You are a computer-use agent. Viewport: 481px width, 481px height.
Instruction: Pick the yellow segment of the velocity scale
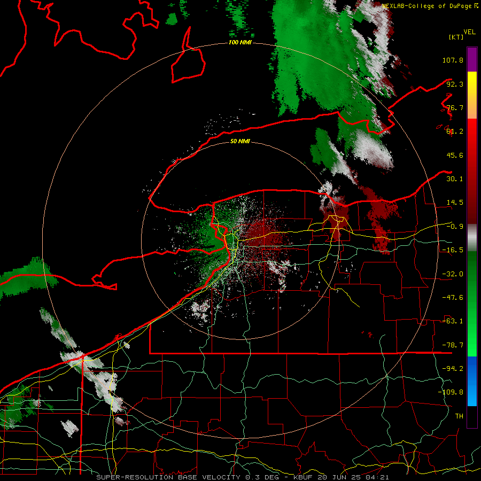point(472,95)
